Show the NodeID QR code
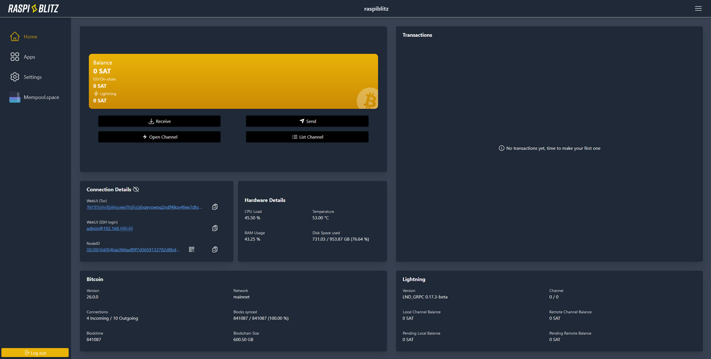Screen dimensions: 711x359 (192, 250)
